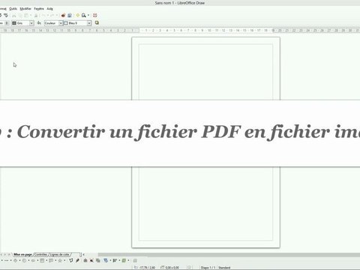Adjust the line width spinner arrows

(x=7, y=23)
